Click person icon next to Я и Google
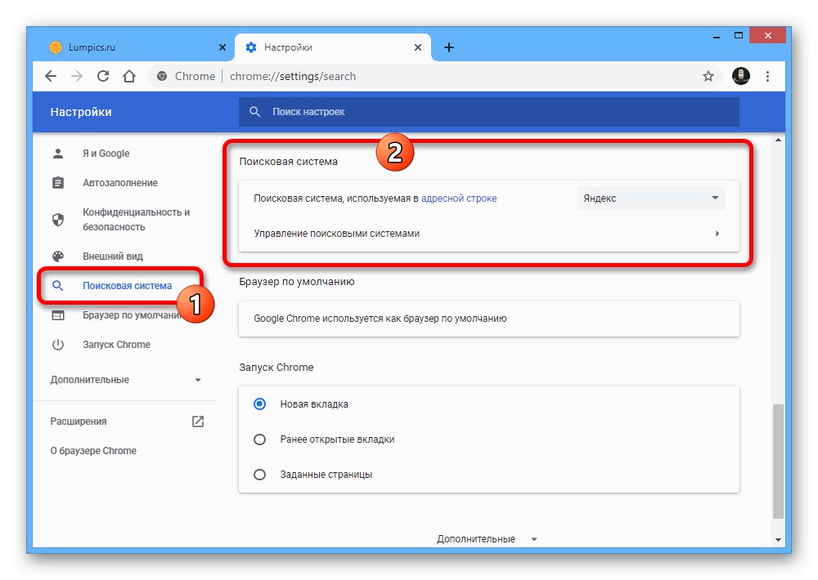 pyautogui.click(x=58, y=154)
